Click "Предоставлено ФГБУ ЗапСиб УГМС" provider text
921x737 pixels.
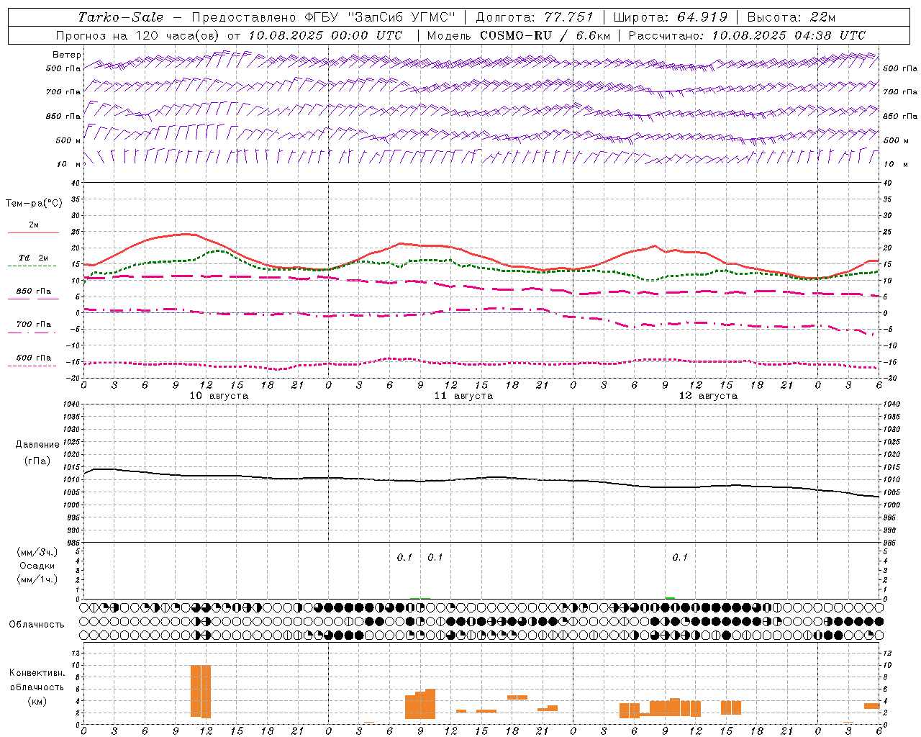click(324, 17)
